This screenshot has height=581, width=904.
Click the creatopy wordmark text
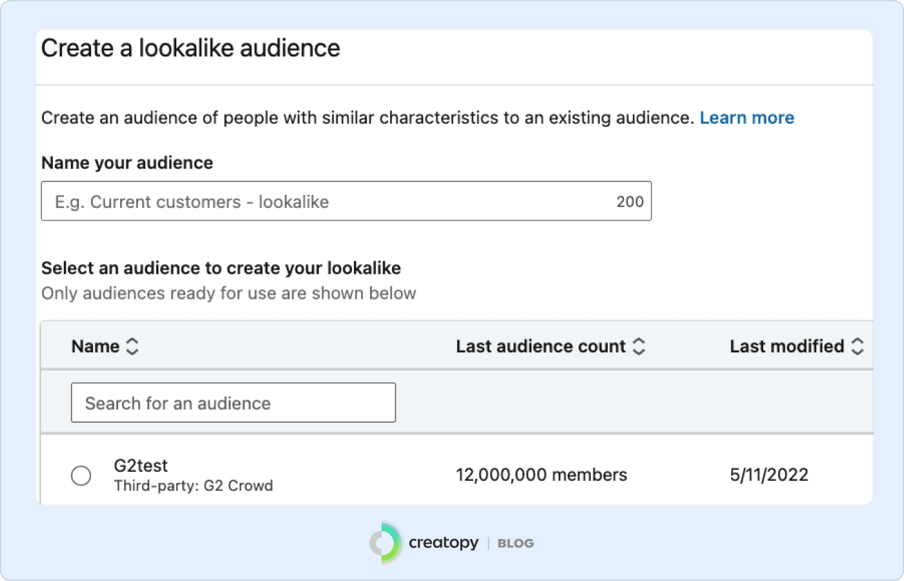pos(444,543)
